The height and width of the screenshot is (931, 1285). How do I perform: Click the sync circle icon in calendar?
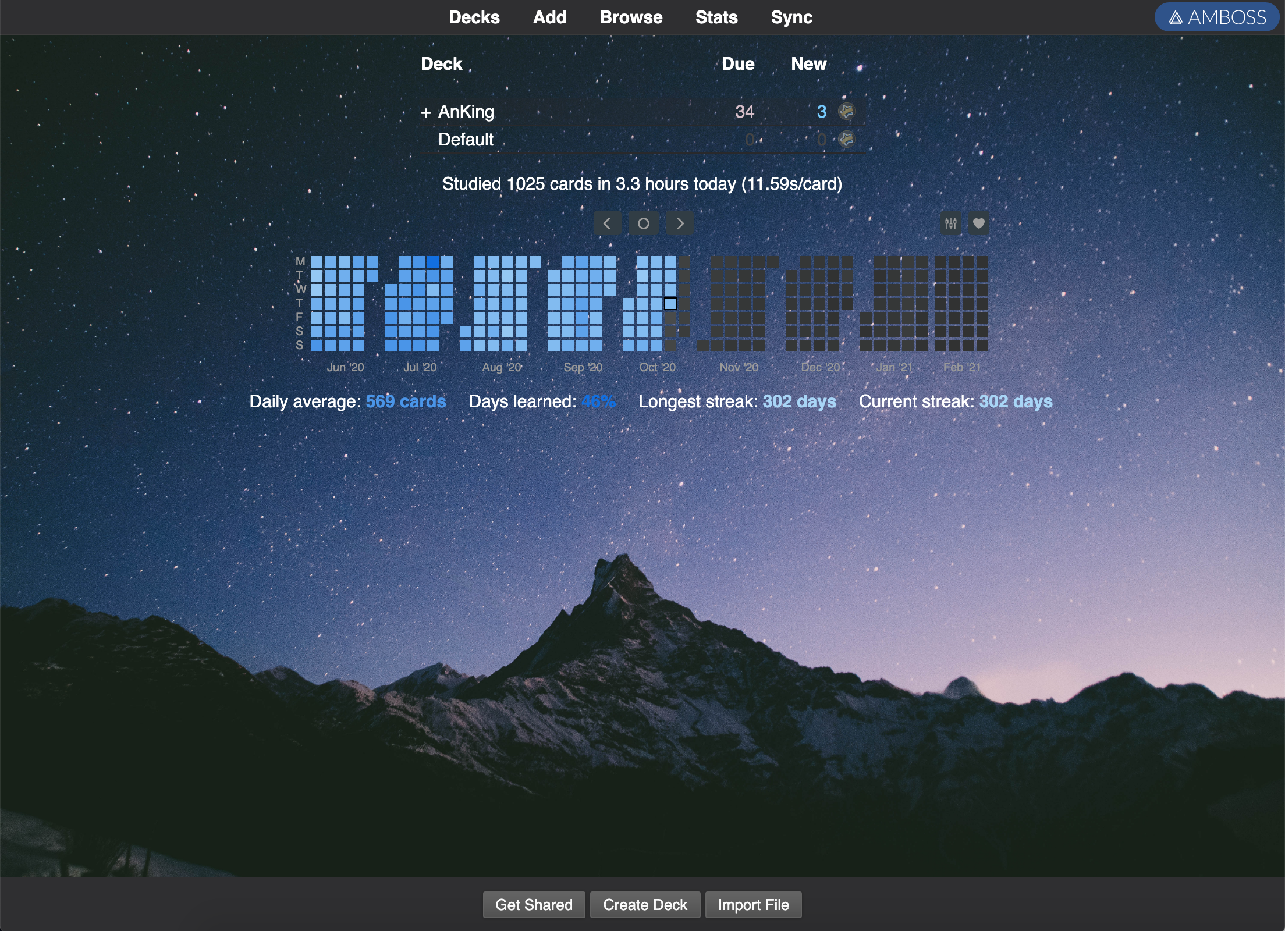pos(644,223)
